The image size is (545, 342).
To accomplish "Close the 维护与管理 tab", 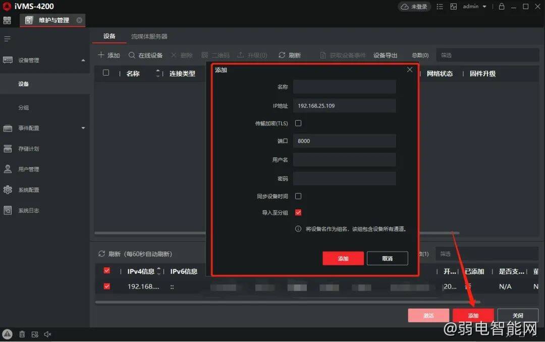I will [79, 20].
